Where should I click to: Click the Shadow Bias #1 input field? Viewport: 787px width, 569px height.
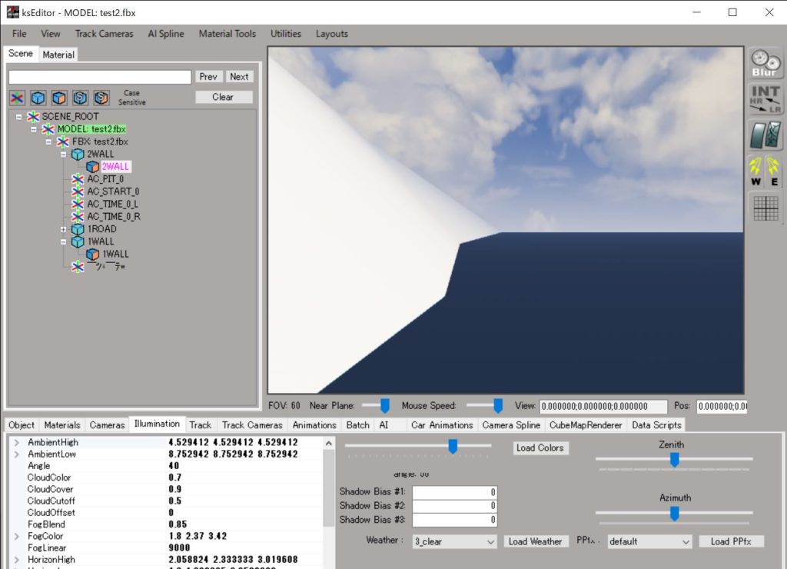[454, 492]
